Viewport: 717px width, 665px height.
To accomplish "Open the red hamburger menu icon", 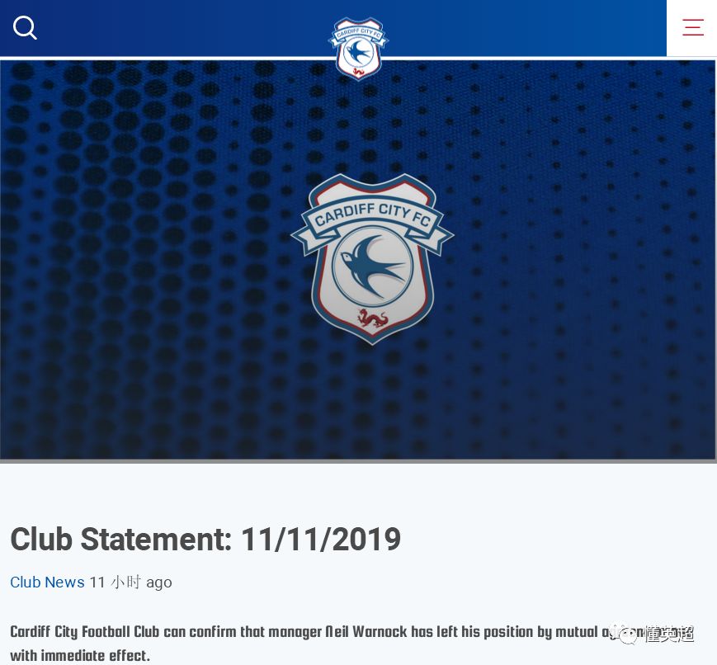I will coord(693,27).
